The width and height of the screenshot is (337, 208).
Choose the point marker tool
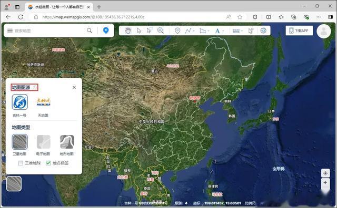pyautogui.click(x=177, y=30)
